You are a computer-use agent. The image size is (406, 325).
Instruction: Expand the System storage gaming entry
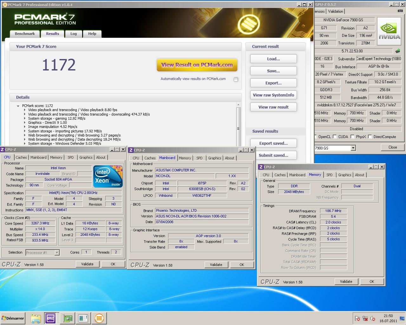tap(25, 118)
